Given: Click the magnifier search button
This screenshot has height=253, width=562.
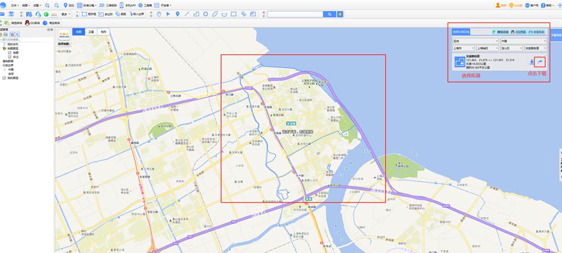Looking at the screenshot, I should click(x=328, y=14).
